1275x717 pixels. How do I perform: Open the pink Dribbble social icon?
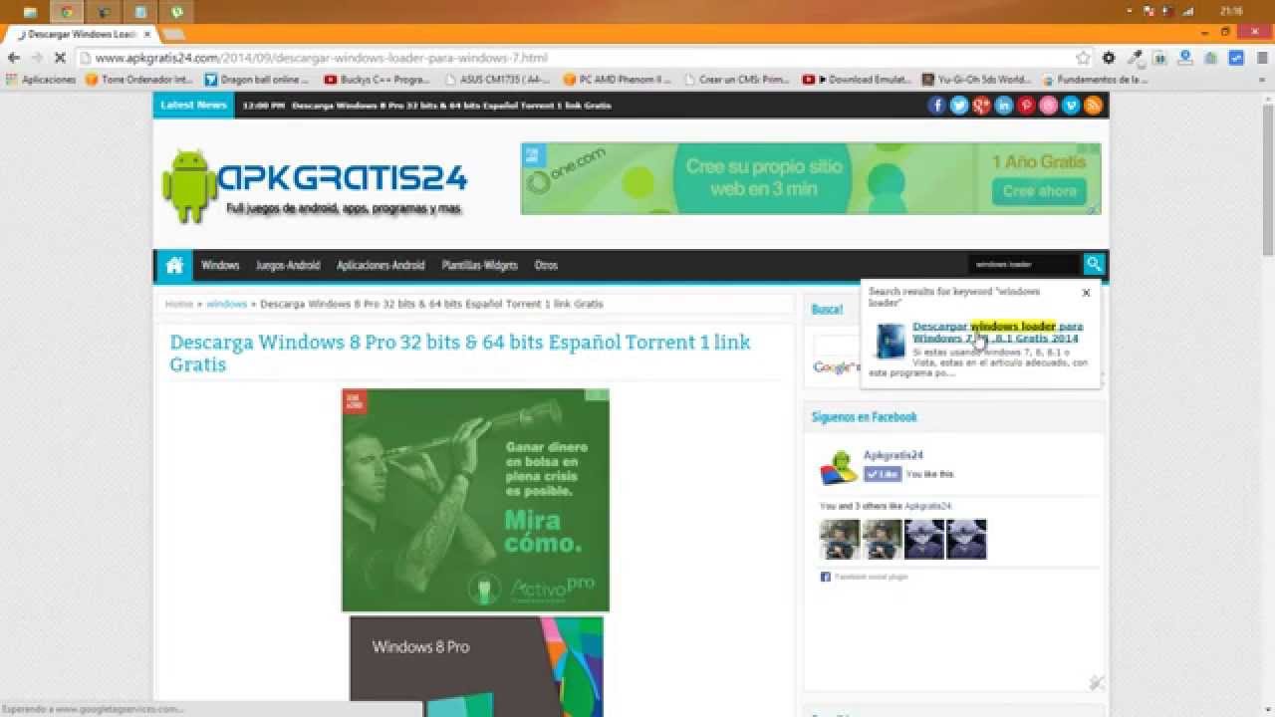pyautogui.click(x=1049, y=105)
